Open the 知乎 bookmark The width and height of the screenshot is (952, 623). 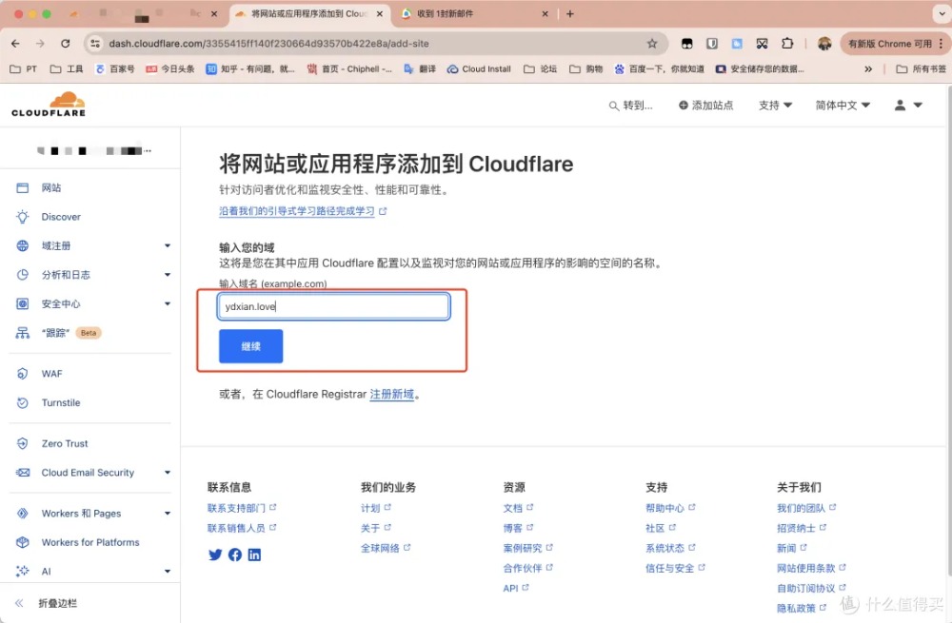(x=250, y=69)
